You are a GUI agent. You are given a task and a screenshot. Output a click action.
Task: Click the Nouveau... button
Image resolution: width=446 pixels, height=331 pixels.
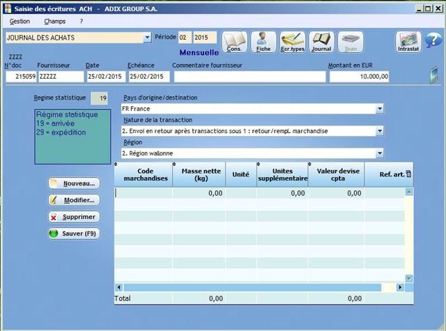[x=74, y=183]
